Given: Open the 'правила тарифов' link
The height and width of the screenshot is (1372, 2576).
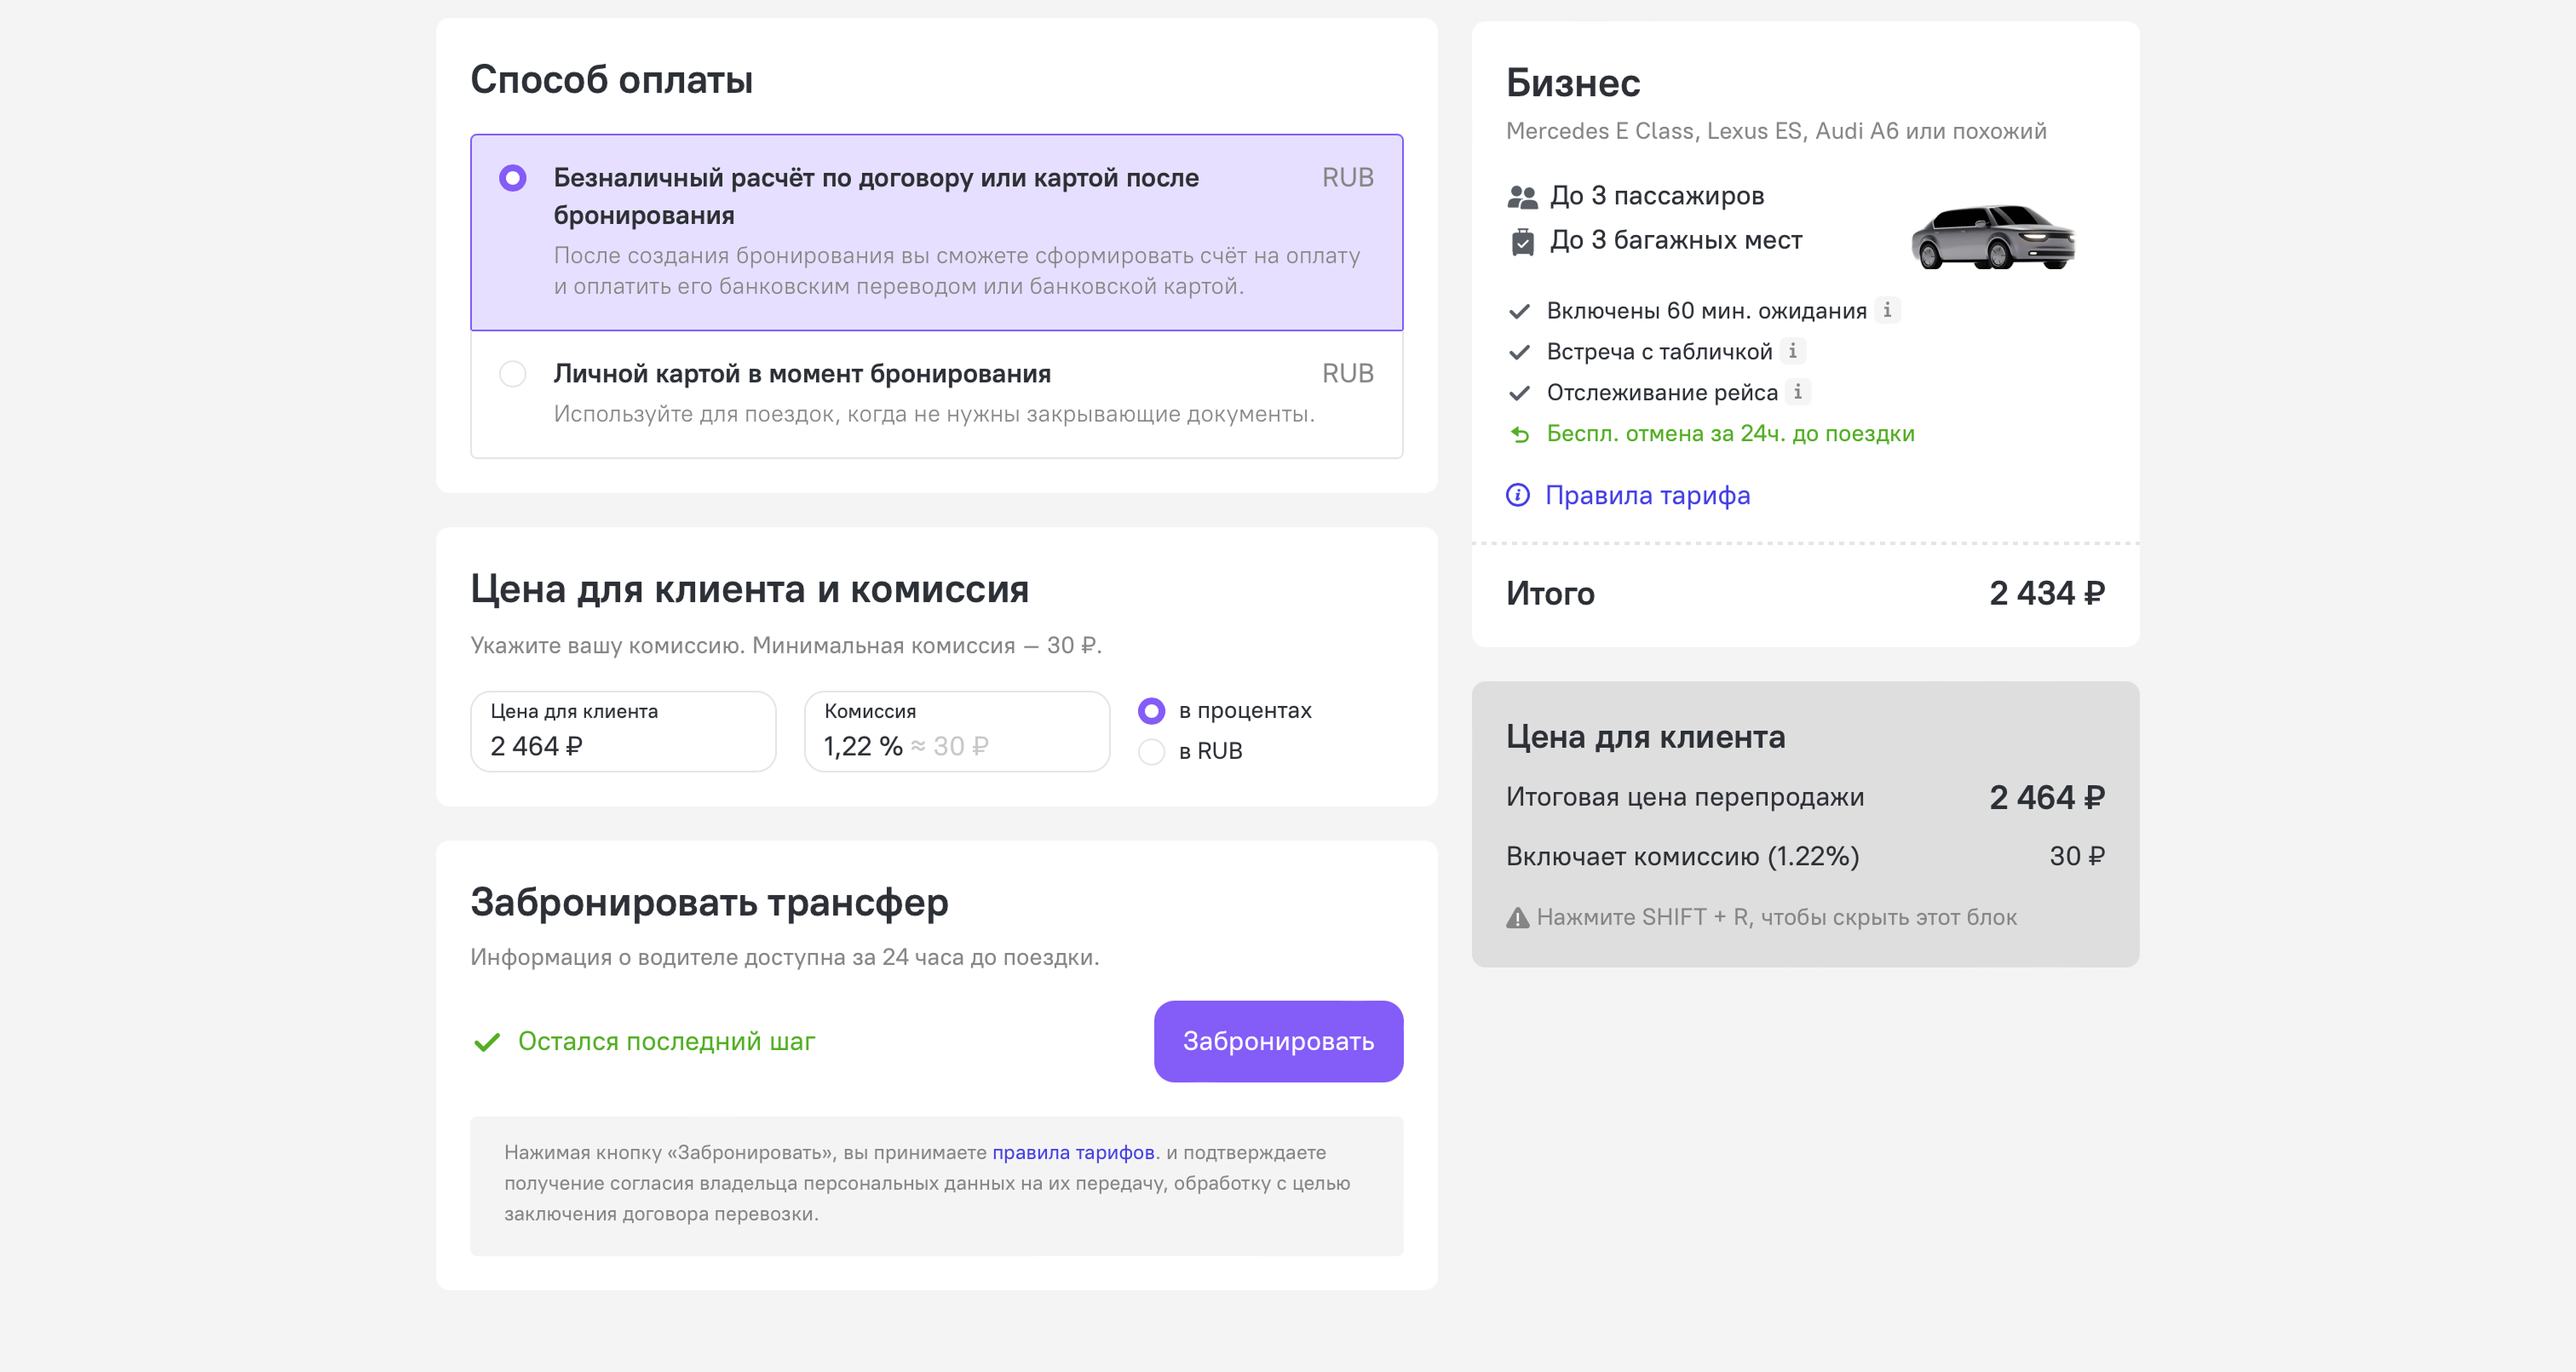Looking at the screenshot, I should [1073, 1152].
